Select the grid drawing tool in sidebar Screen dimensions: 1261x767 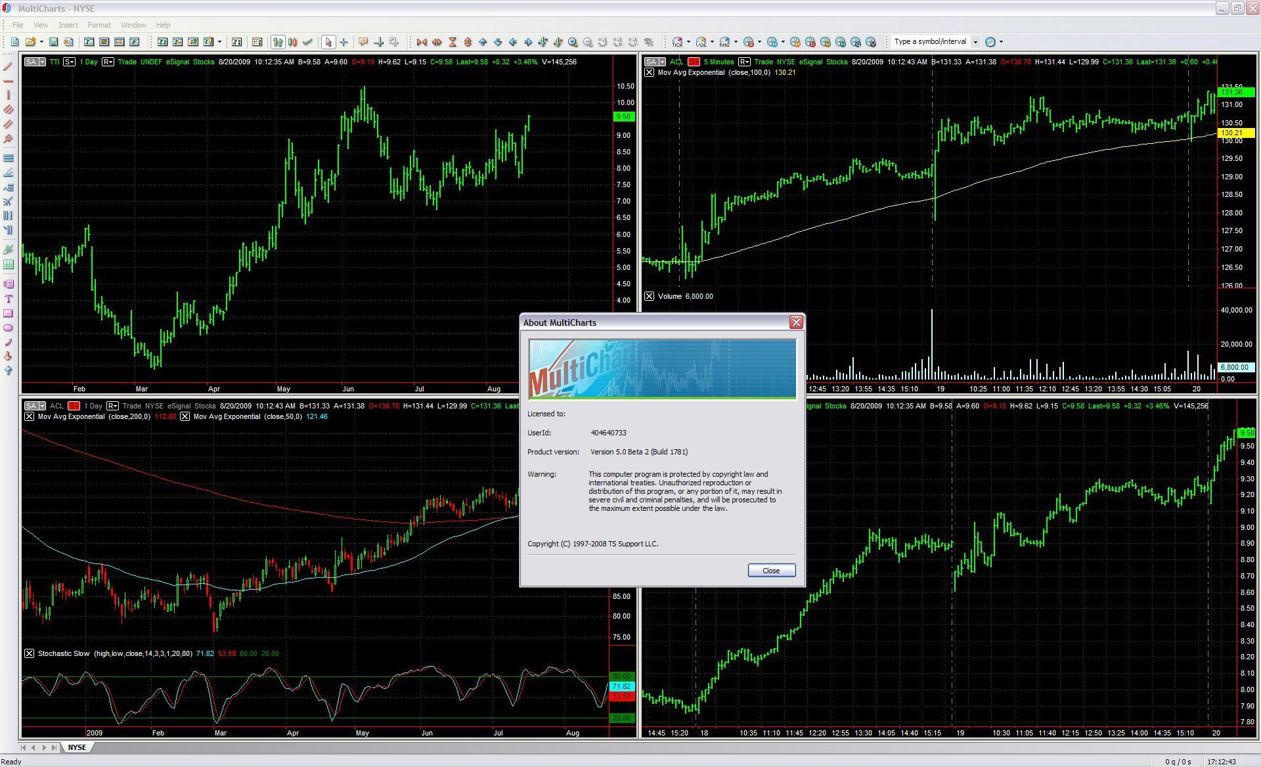point(8,264)
